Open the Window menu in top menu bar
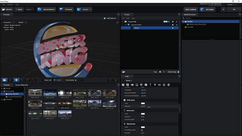 point(10,5)
